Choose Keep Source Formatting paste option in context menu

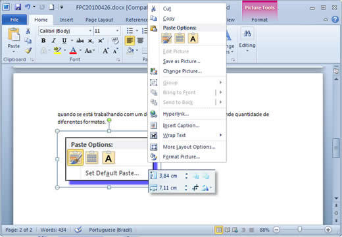tap(166, 39)
